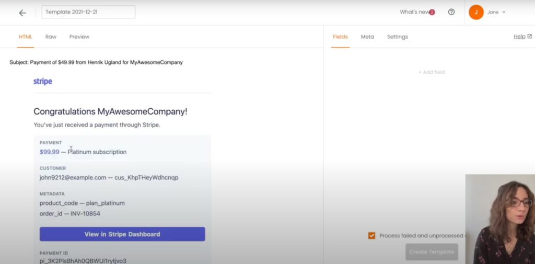Click the METADATA section label
Viewport: 535px width, 264px height.
pyautogui.click(x=52, y=193)
